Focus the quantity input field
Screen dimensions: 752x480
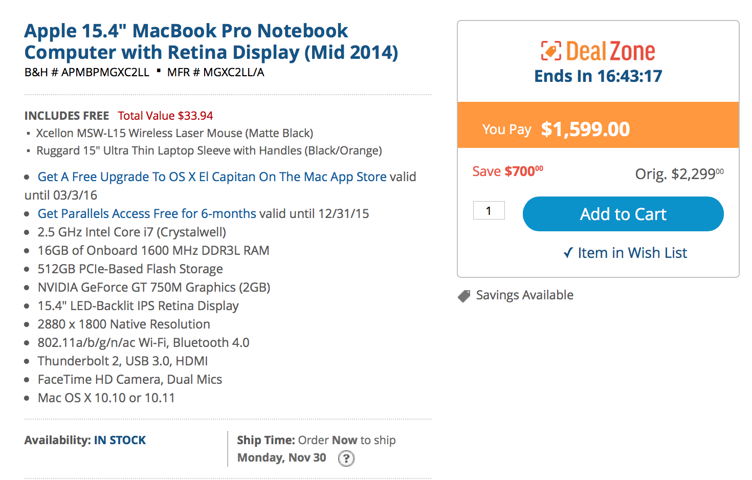pos(489,210)
